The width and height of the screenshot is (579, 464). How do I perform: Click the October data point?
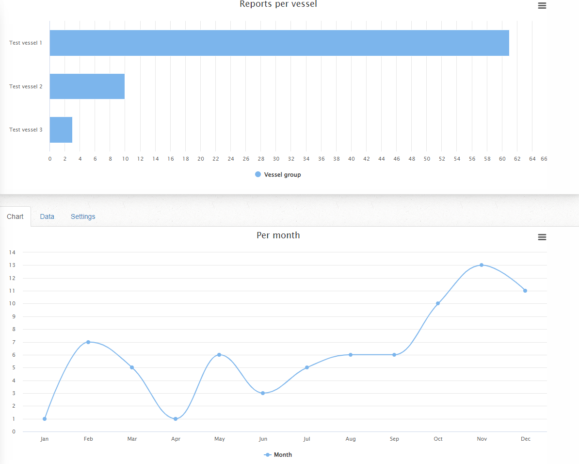click(438, 303)
